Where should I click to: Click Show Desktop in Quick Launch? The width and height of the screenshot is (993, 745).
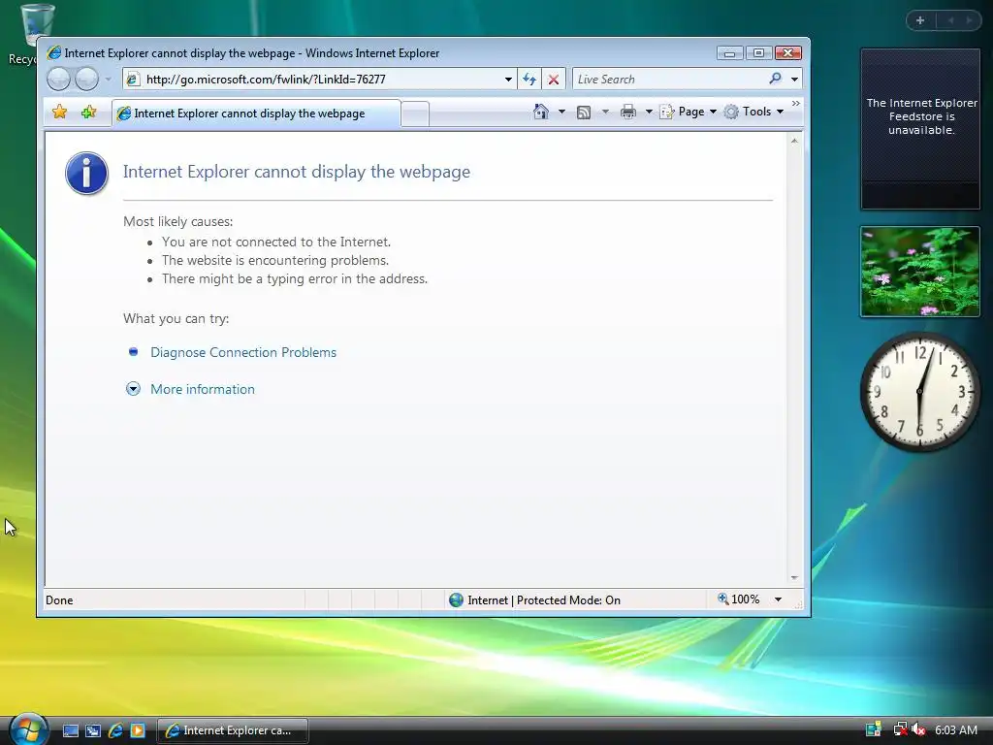70,730
